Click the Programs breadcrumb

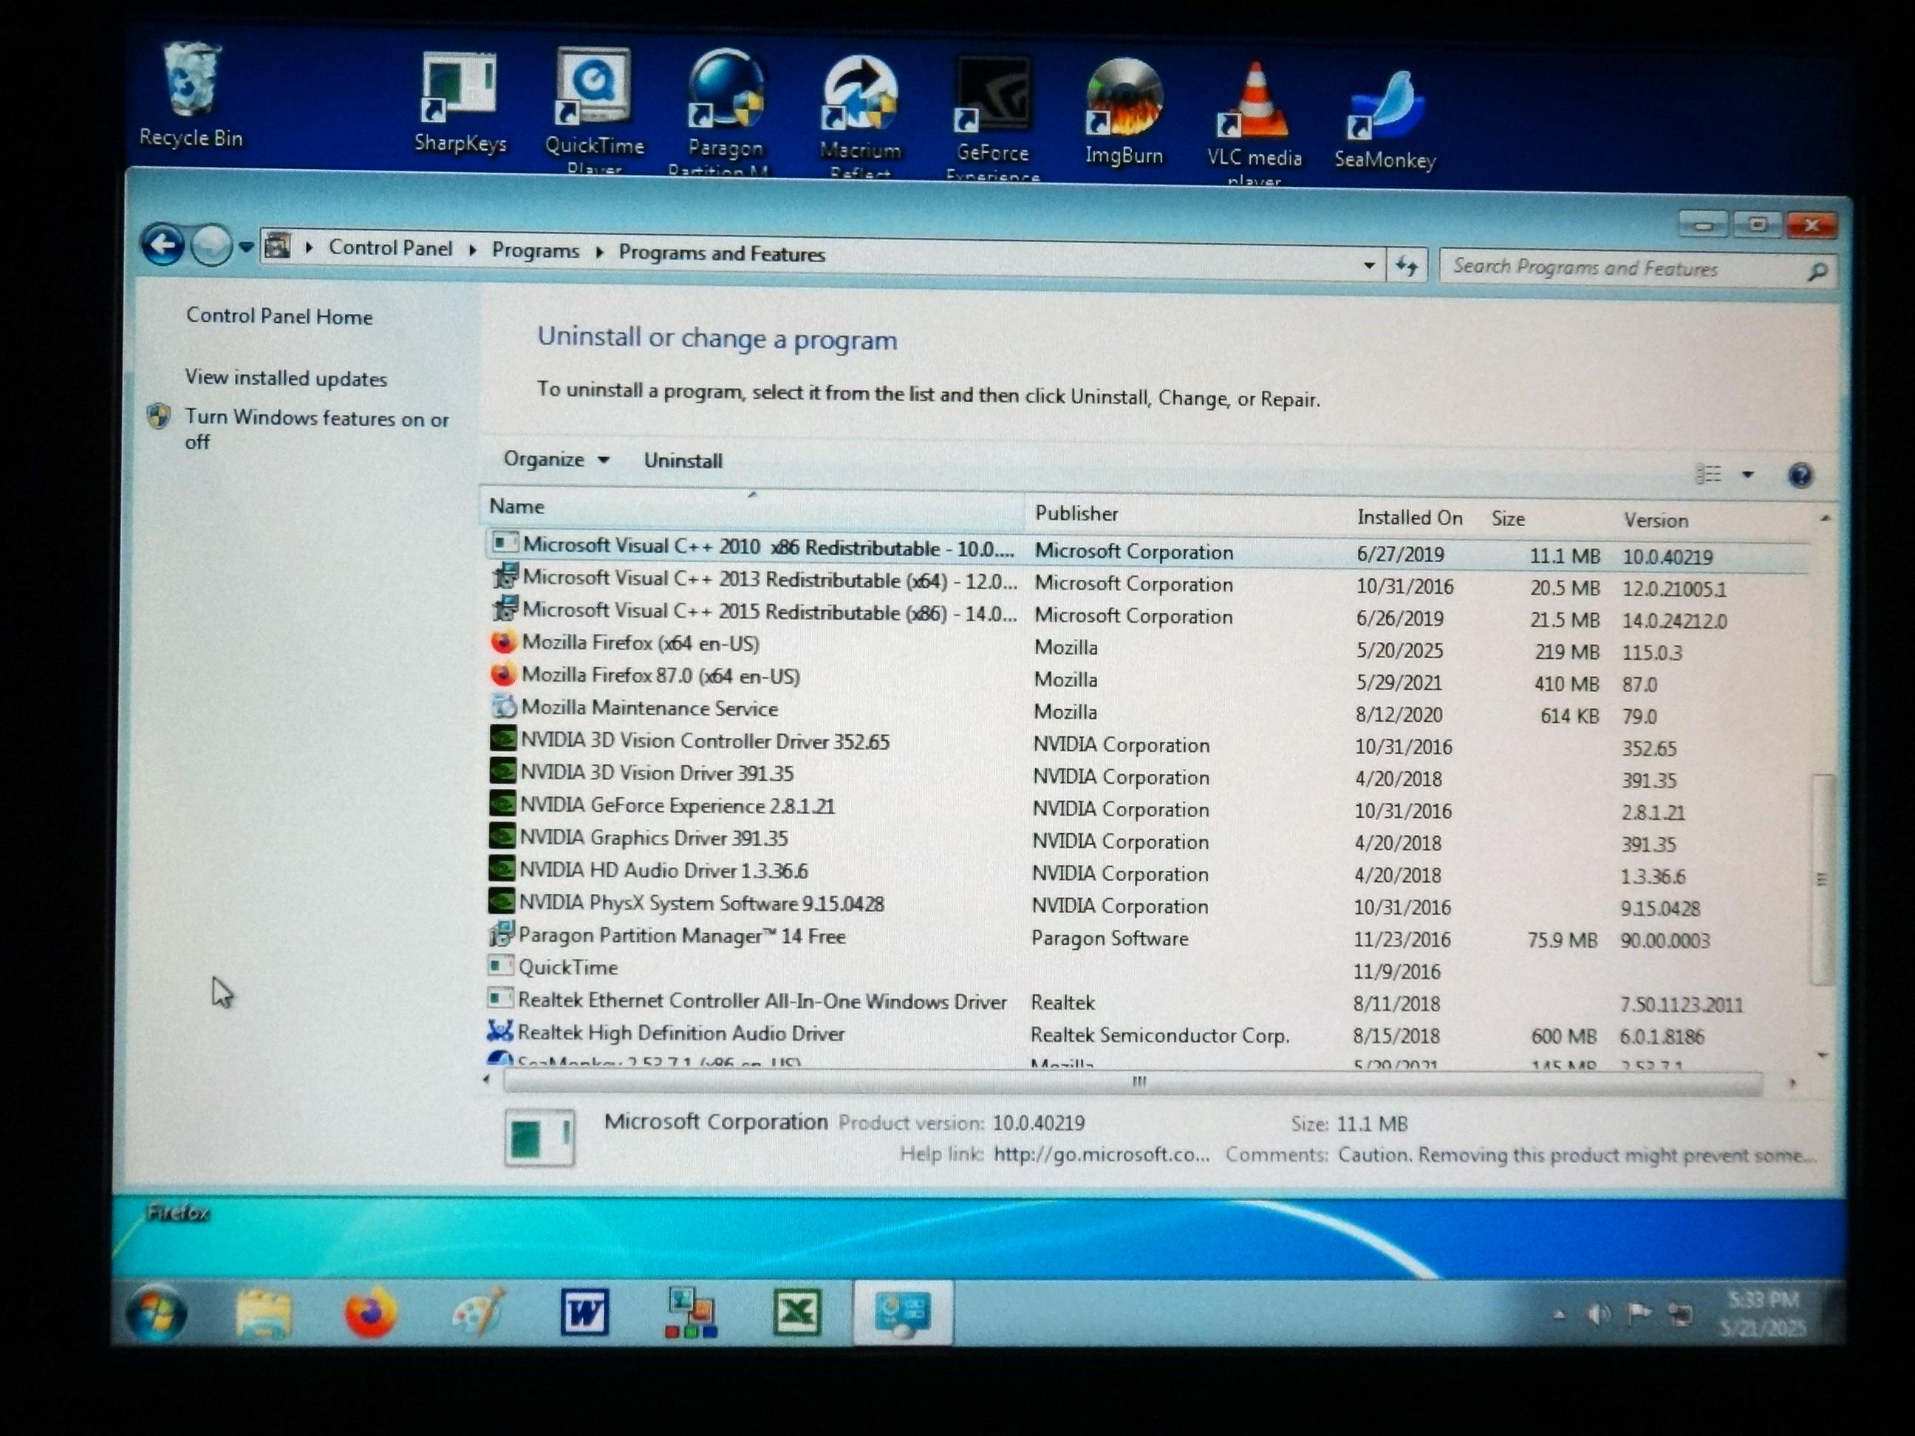pyautogui.click(x=535, y=251)
